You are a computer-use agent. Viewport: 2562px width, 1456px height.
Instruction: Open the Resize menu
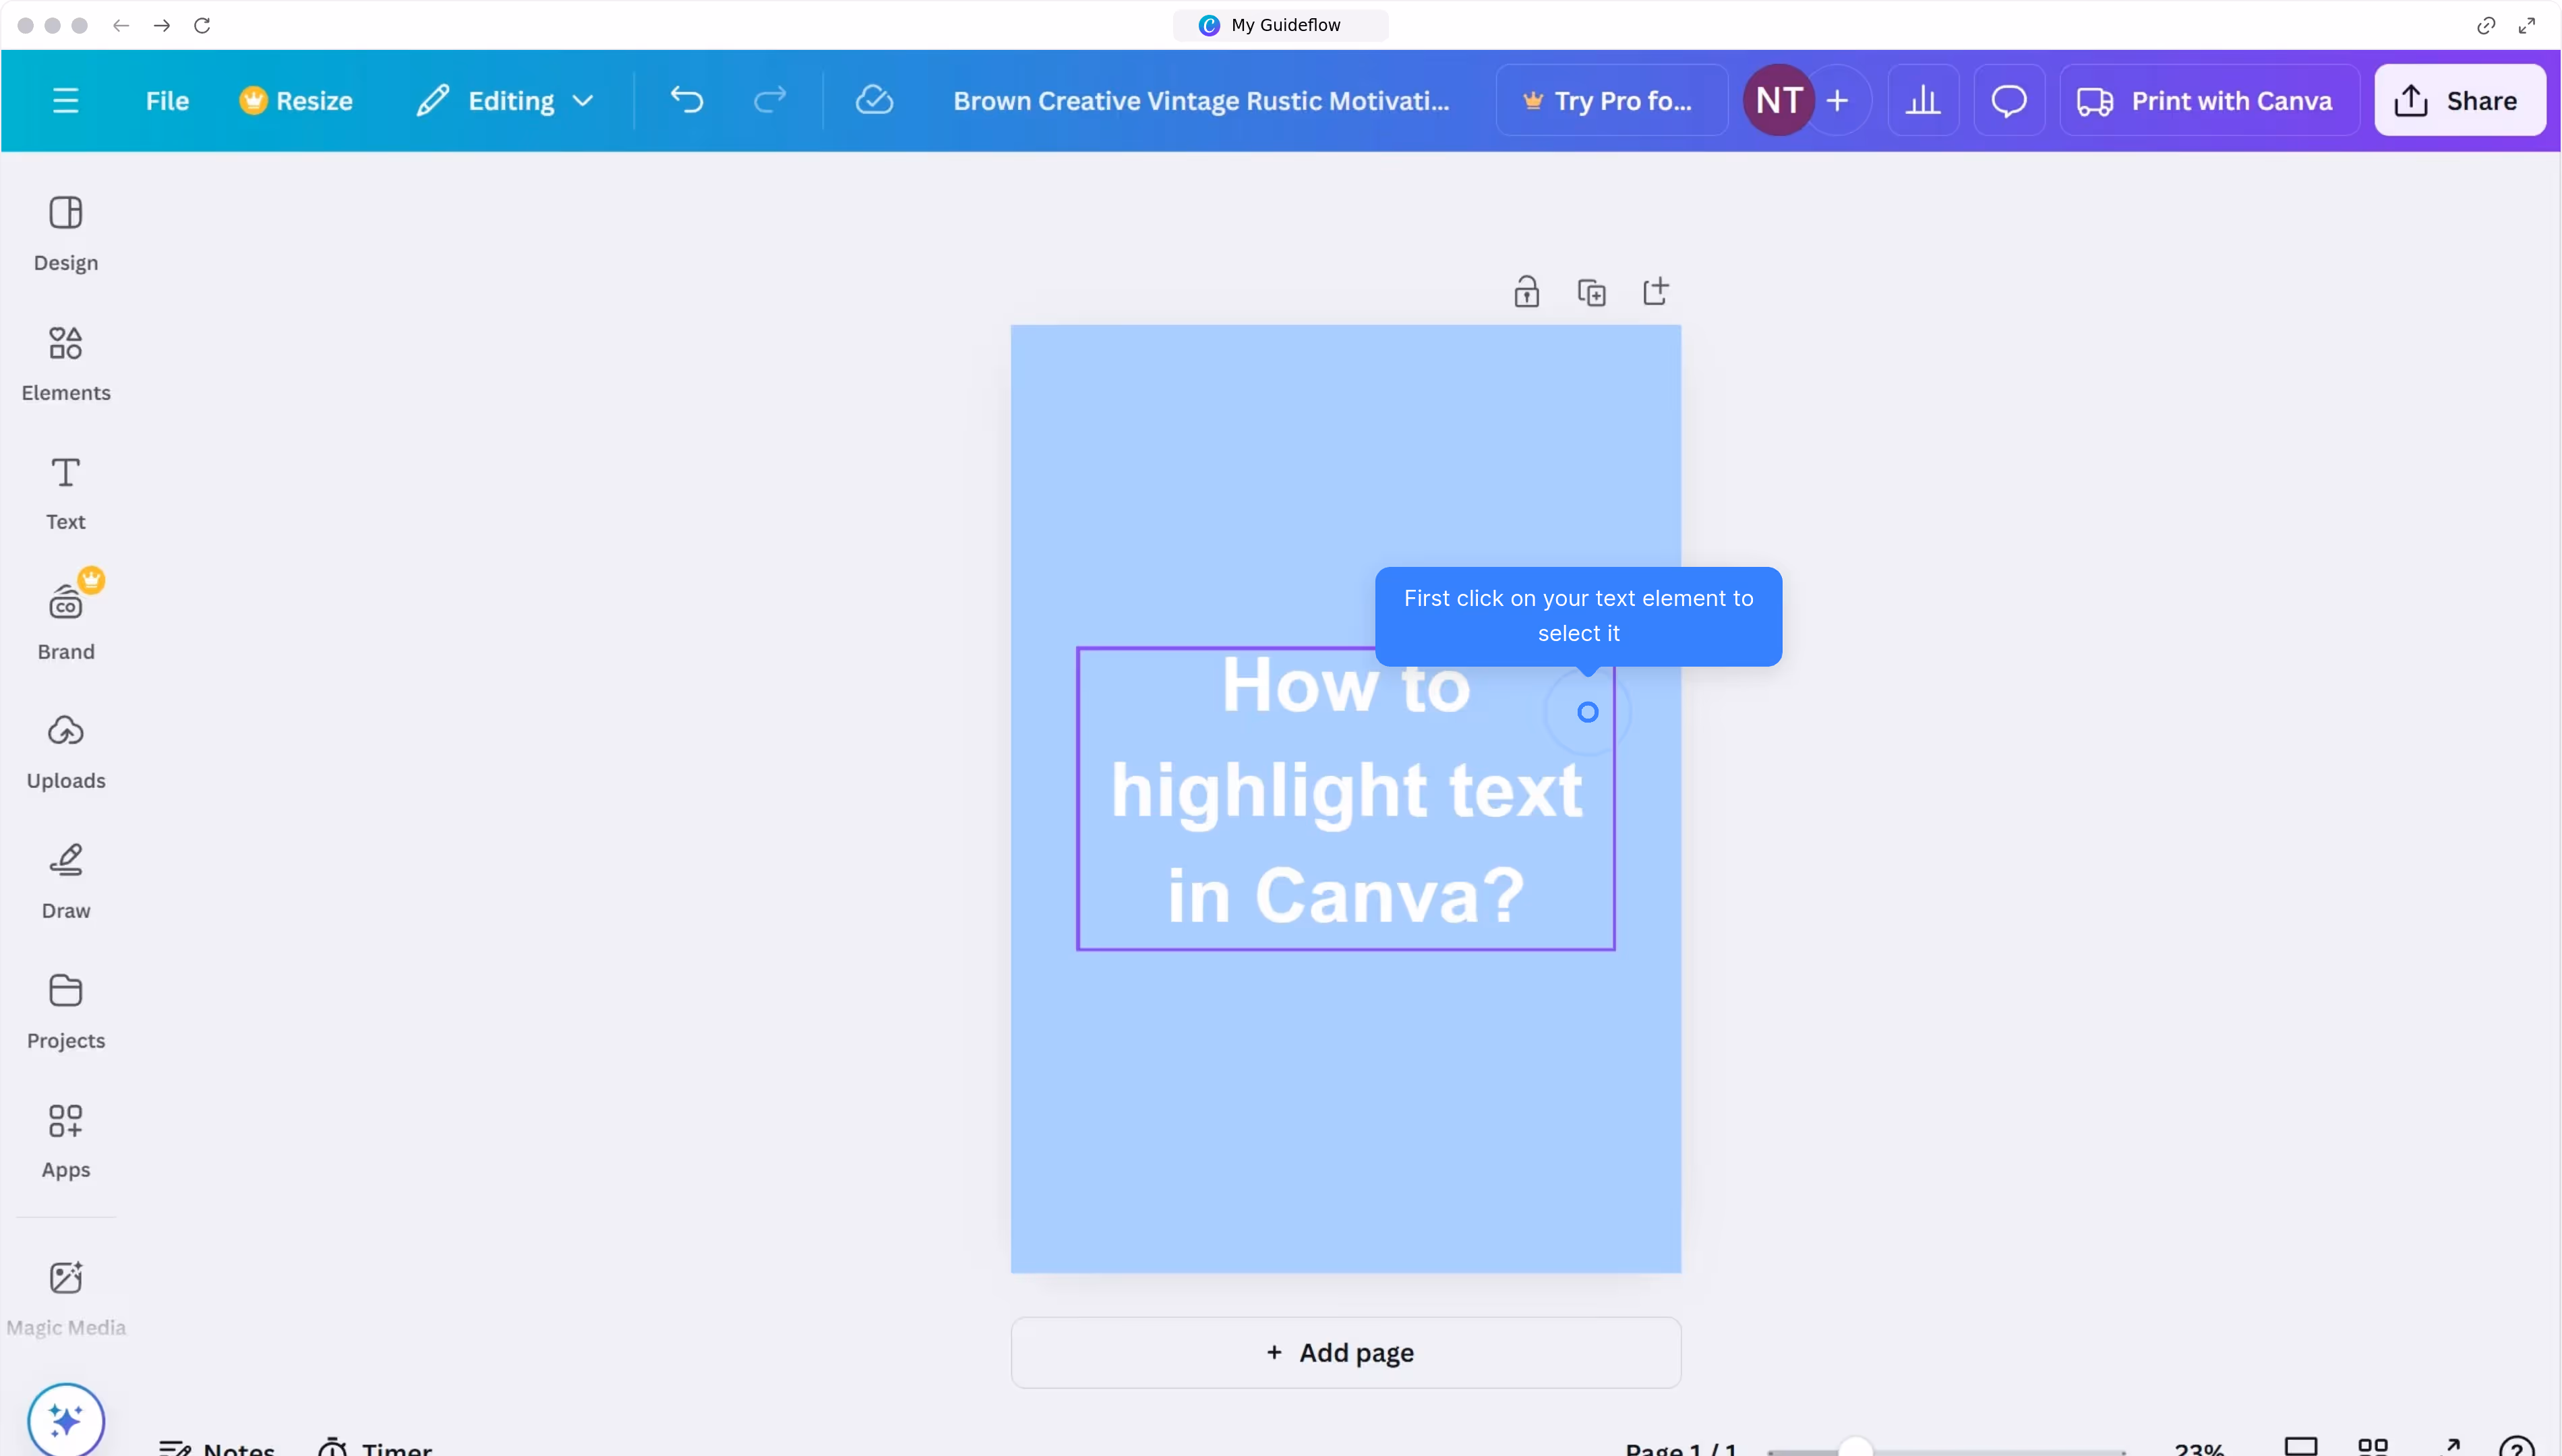[296, 100]
